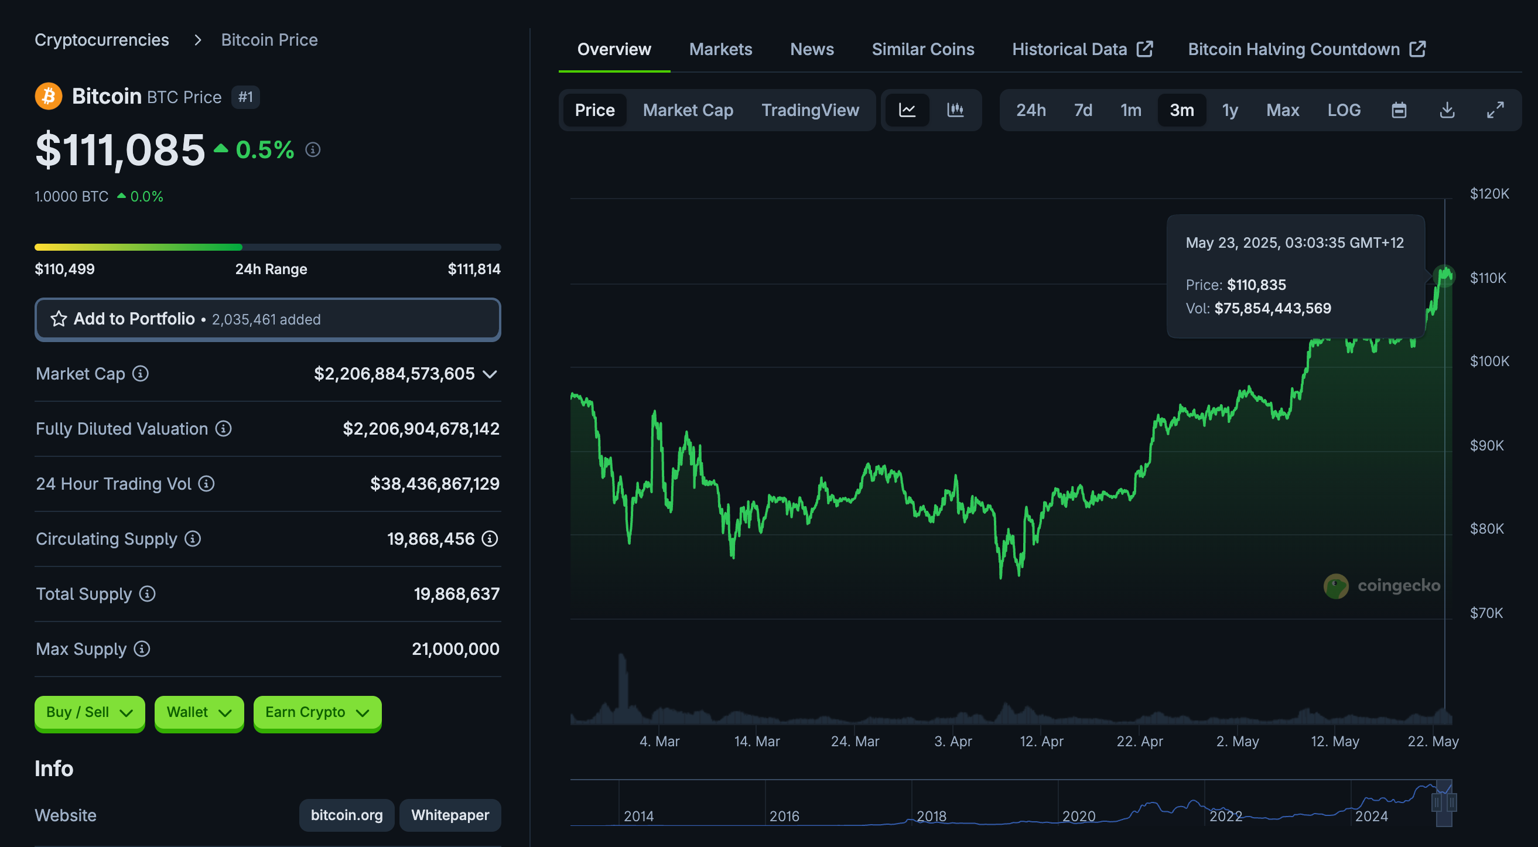Show Total Supply info tooltip
The image size is (1538, 847).
147,594
